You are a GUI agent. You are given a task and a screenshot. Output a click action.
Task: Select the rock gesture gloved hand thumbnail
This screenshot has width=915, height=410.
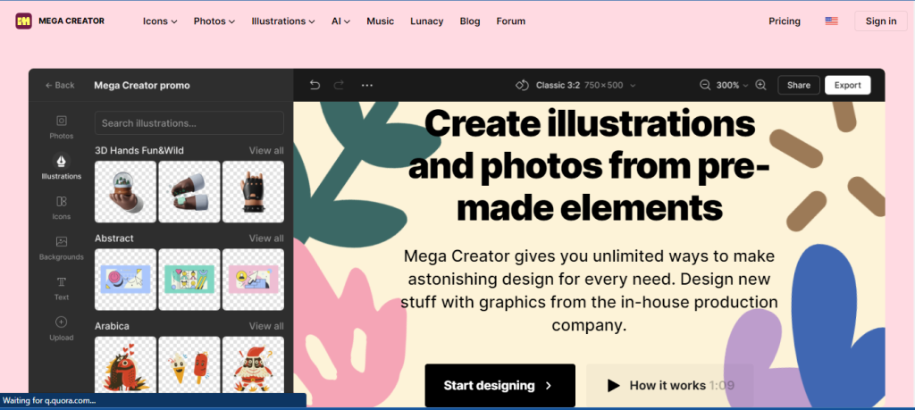coord(253,192)
